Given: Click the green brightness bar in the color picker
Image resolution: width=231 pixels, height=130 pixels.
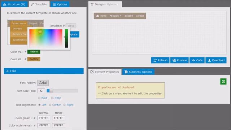Looking at the screenshot, I should [66, 38].
